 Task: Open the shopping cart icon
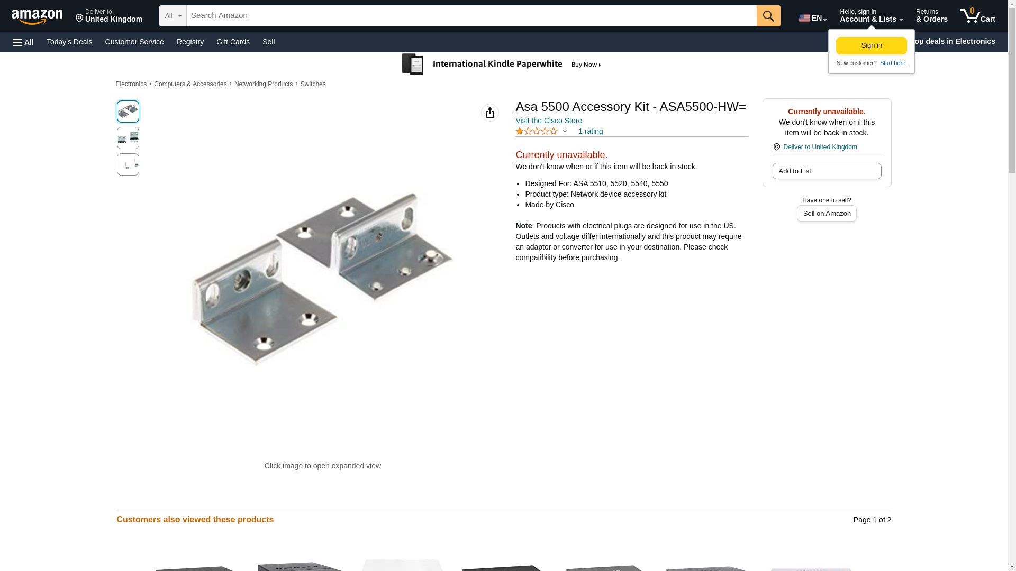coord(977,16)
